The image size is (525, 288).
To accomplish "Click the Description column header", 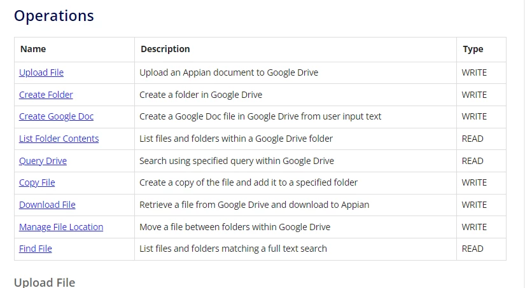I will pos(165,49).
